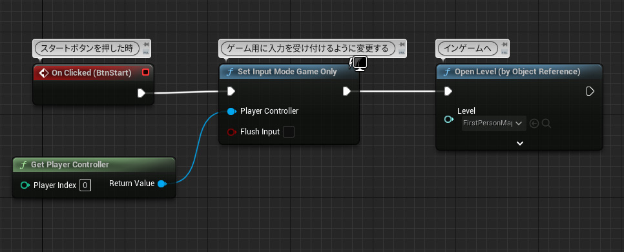Open the FirstPersonMap level dropdown
The width and height of the screenshot is (624, 252).
tap(494, 124)
